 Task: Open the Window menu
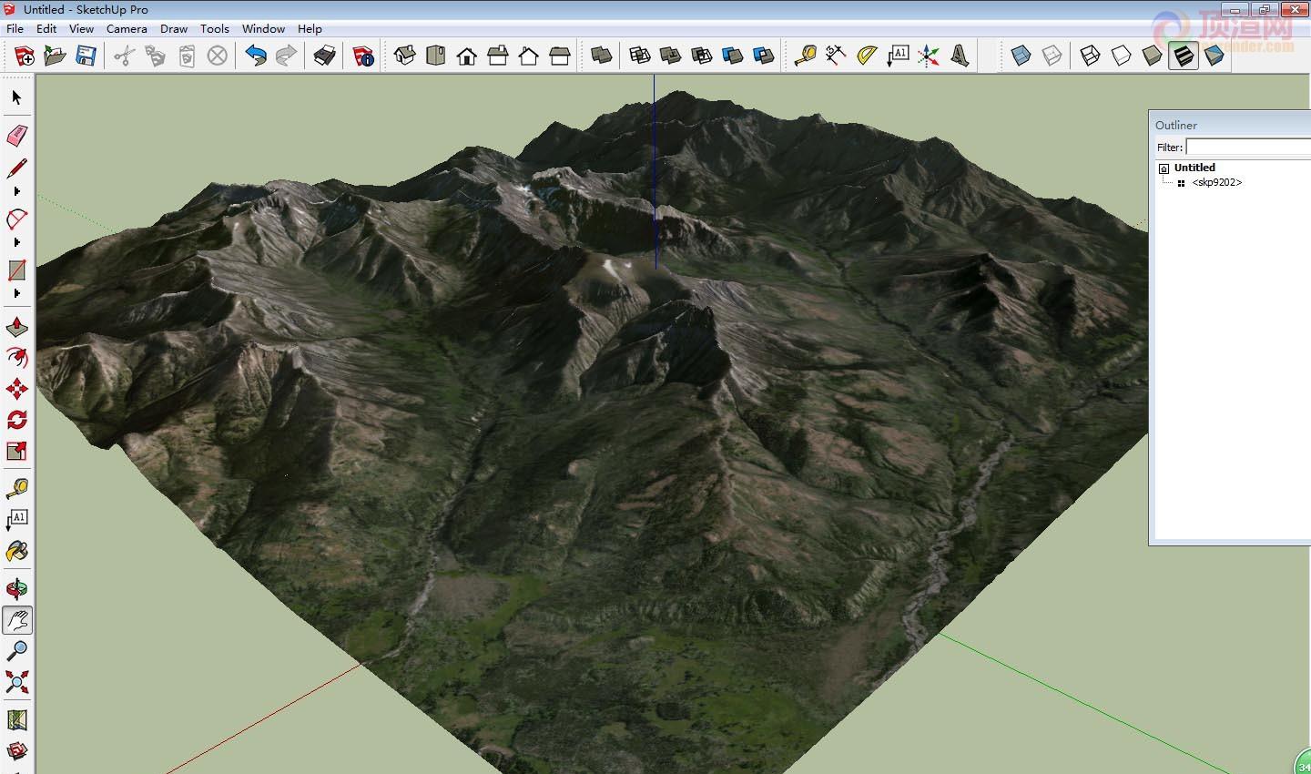(x=263, y=28)
